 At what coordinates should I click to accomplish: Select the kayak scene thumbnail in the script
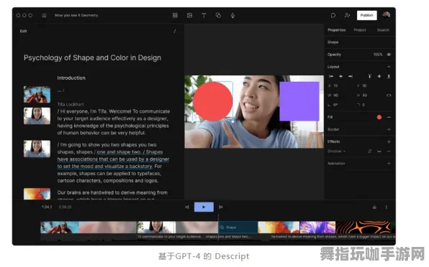point(37,94)
